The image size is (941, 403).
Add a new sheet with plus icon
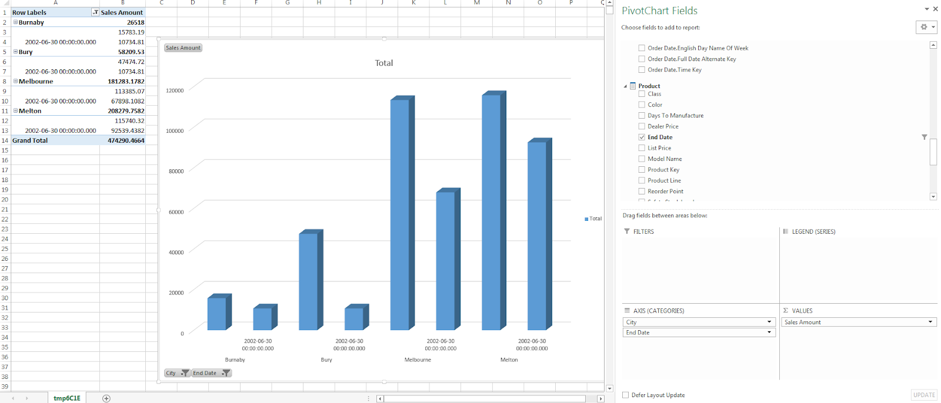point(106,398)
